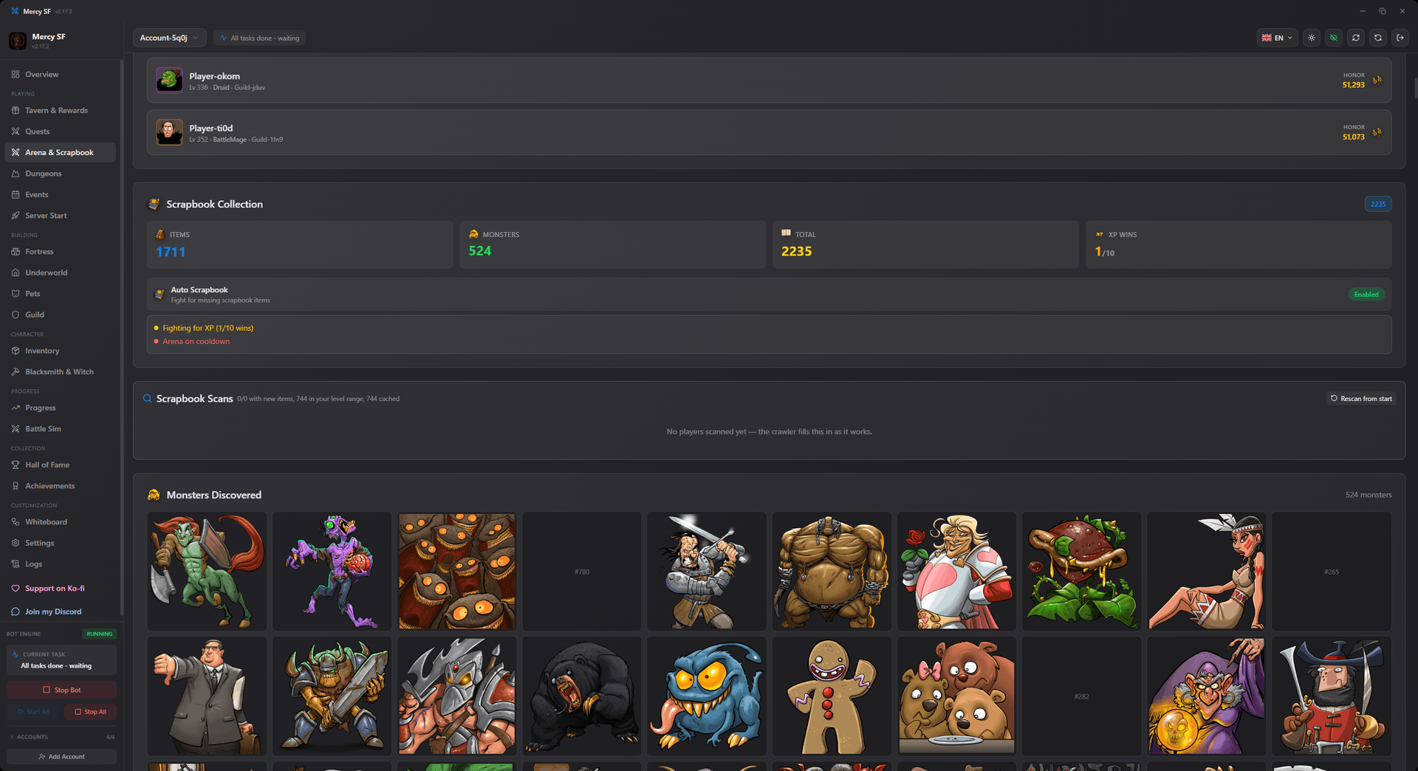Open the black bear monster thumbnail
Viewport: 1418px width, 771px height.
coord(582,696)
